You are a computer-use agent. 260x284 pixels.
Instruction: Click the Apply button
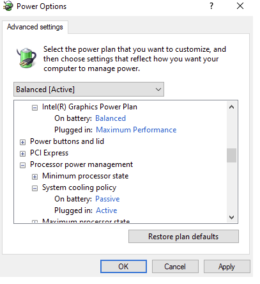coord(227,266)
